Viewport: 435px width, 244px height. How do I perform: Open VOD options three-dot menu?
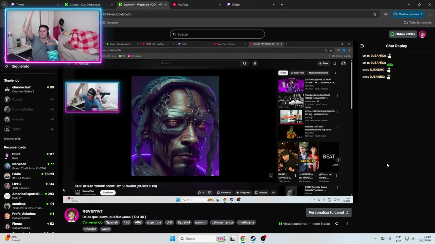[347, 224]
